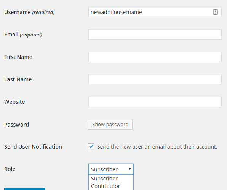
Task: Click the First Name label
Action: point(18,57)
